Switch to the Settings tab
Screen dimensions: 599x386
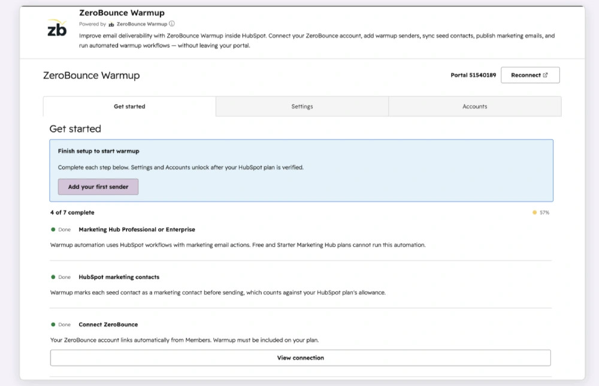pos(302,107)
